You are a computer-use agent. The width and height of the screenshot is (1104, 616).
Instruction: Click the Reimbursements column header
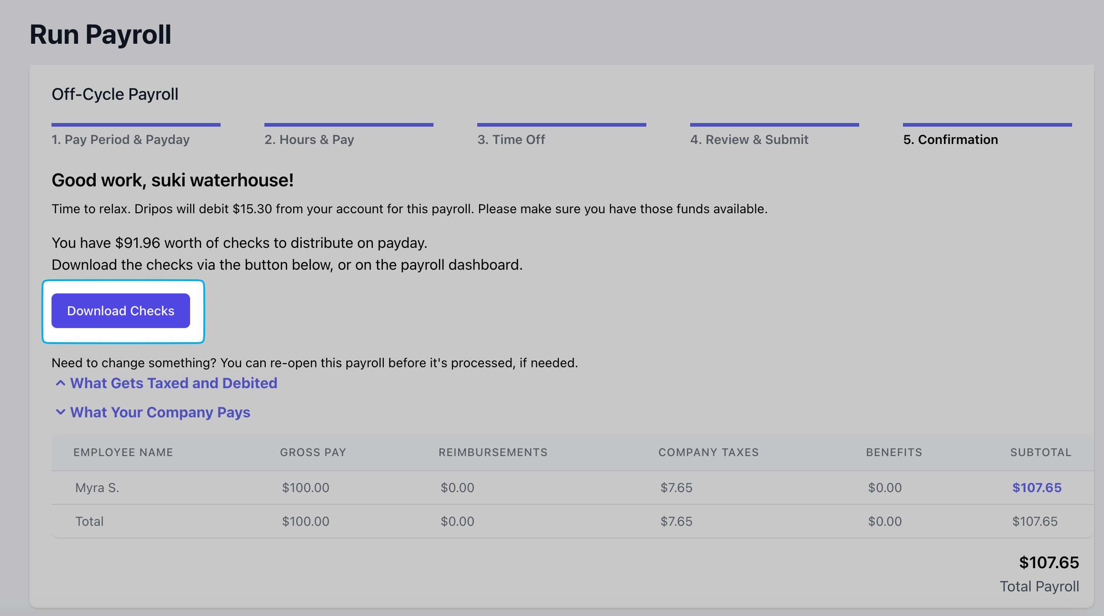493,452
